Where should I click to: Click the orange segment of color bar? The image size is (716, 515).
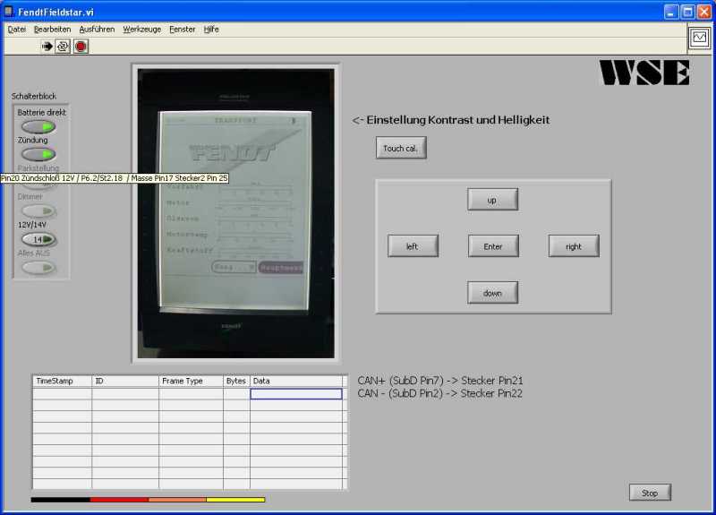[177, 500]
